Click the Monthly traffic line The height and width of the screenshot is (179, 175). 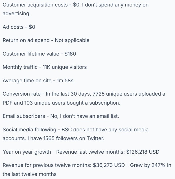coord(45,67)
